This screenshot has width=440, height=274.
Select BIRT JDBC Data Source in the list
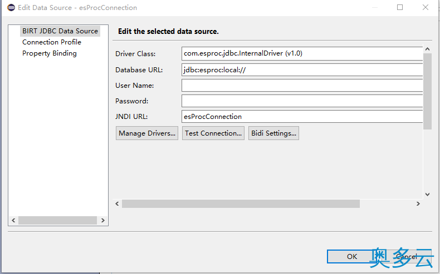[x=60, y=31]
